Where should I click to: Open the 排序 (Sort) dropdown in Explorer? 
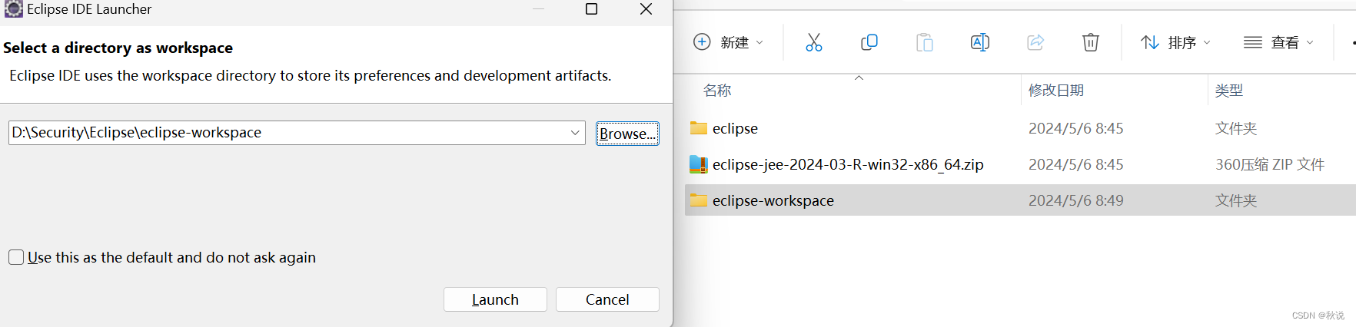click(x=1175, y=42)
